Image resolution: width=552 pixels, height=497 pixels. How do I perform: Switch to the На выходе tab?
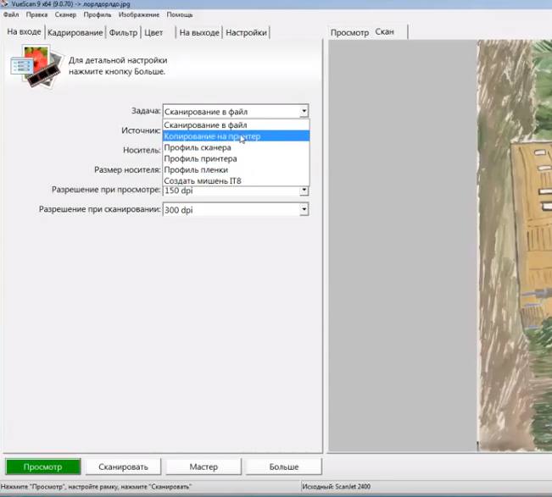(x=198, y=33)
